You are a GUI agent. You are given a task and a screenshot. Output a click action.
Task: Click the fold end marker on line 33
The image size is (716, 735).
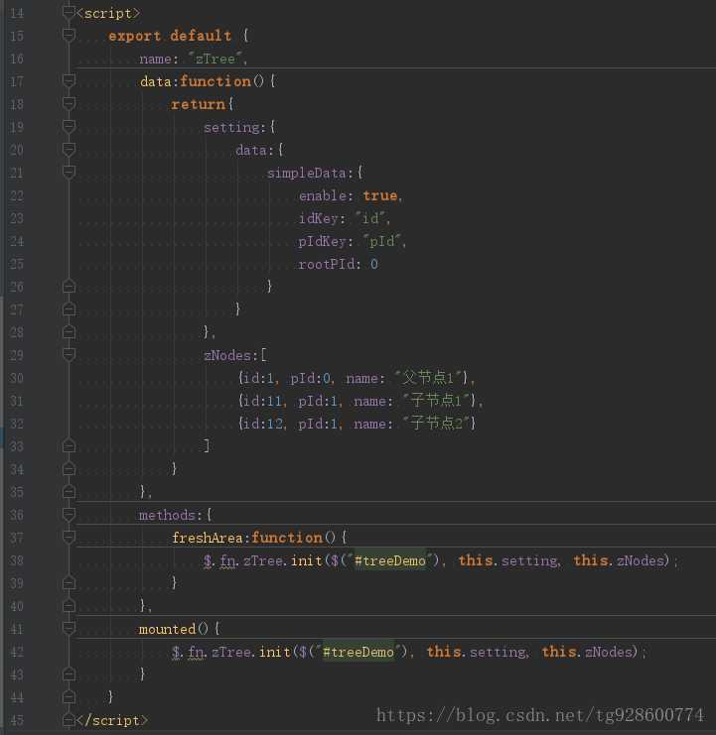(x=69, y=445)
